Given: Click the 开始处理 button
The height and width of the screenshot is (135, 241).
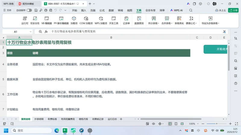Looking at the screenshot, I should click(x=215, y=49).
